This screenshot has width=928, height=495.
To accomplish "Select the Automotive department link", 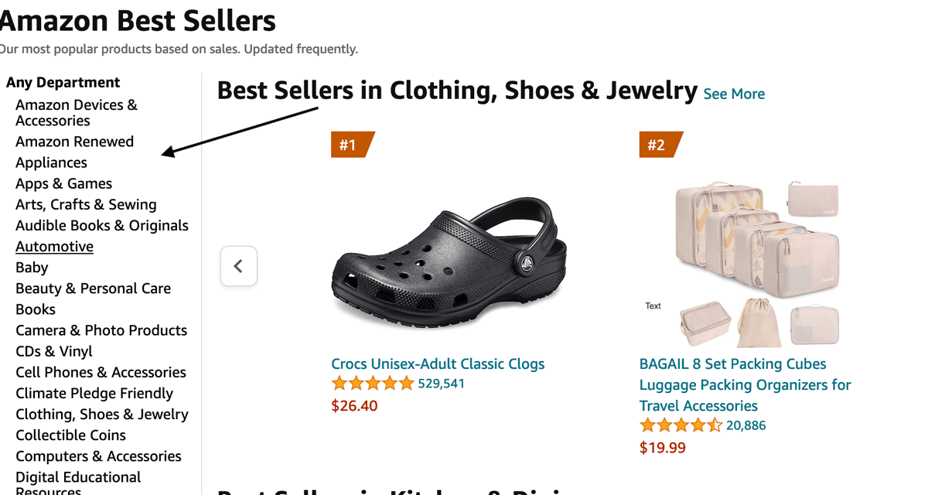I will [x=54, y=247].
